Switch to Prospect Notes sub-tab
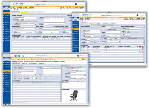Image resolution: width=149 pixels, height=108 pixels. click(x=26, y=14)
